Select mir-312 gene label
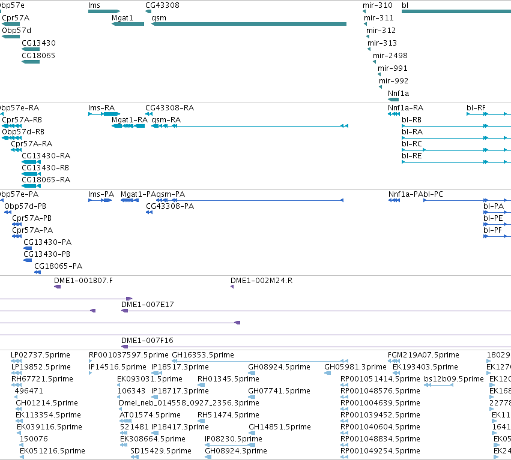This screenshot has width=511, height=460. [381, 31]
